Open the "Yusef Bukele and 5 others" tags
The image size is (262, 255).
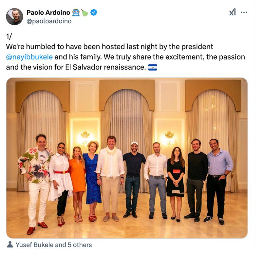pyautogui.click(x=54, y=245)
